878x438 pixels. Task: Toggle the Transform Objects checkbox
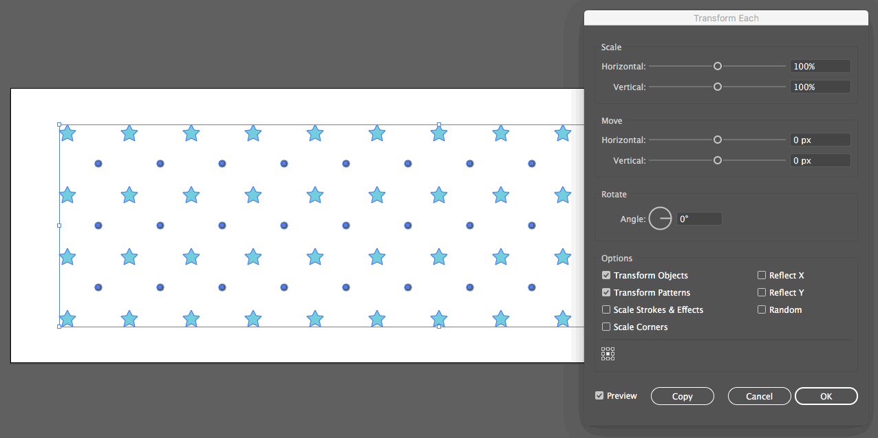click(606, 275)
